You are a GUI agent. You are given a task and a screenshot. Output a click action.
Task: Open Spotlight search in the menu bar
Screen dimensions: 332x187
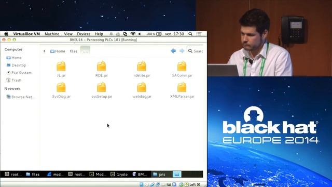pyautogui.click(x=190, y=34)
